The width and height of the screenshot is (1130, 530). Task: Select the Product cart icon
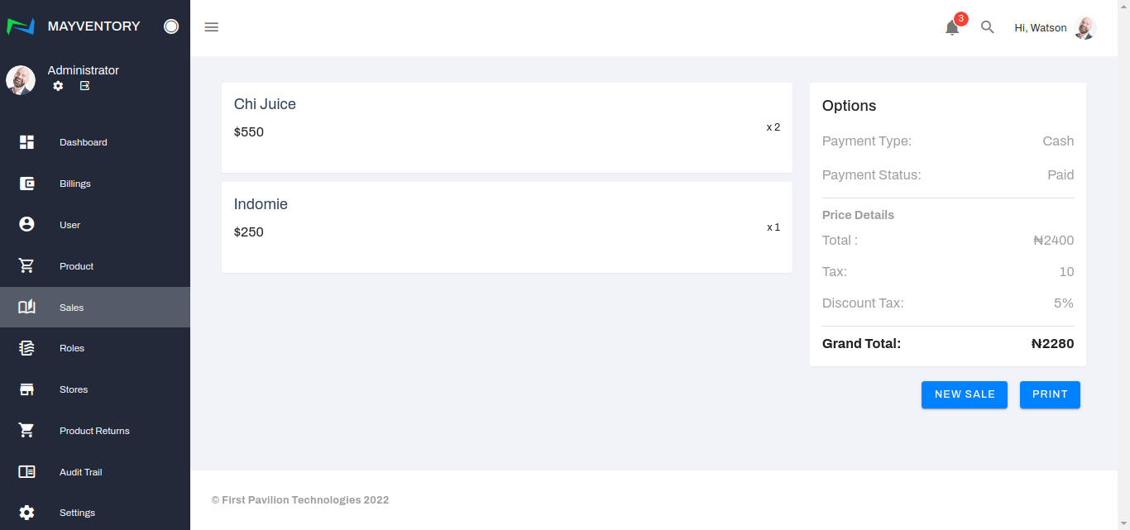tap(26, 265)
